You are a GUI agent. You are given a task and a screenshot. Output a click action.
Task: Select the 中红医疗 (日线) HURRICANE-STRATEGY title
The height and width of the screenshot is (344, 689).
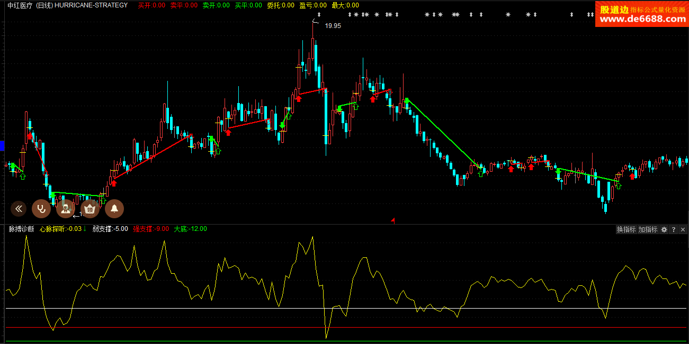tap(68, 5)
